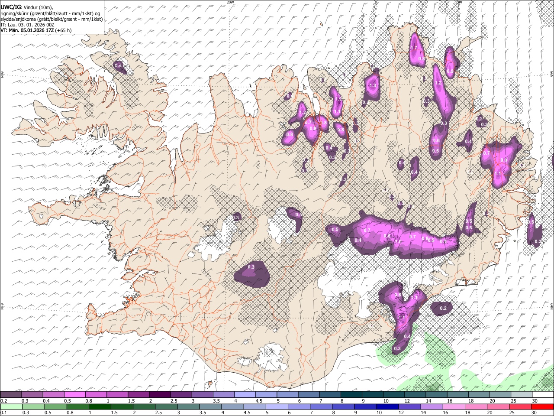Click the red 30 swatch in rain legend

tap(543, 406)
